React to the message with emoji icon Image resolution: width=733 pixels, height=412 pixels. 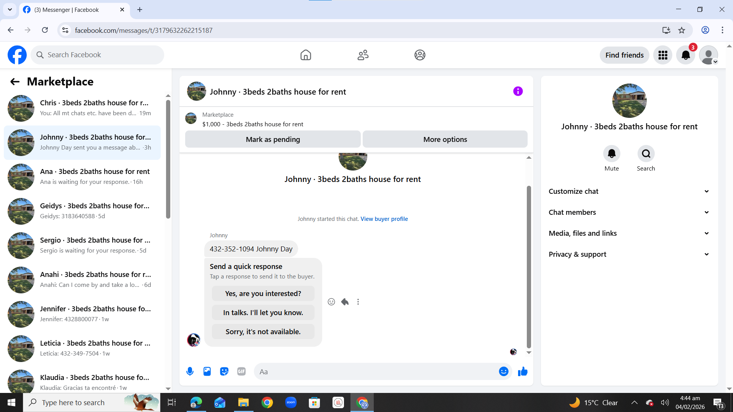(331, 302)
